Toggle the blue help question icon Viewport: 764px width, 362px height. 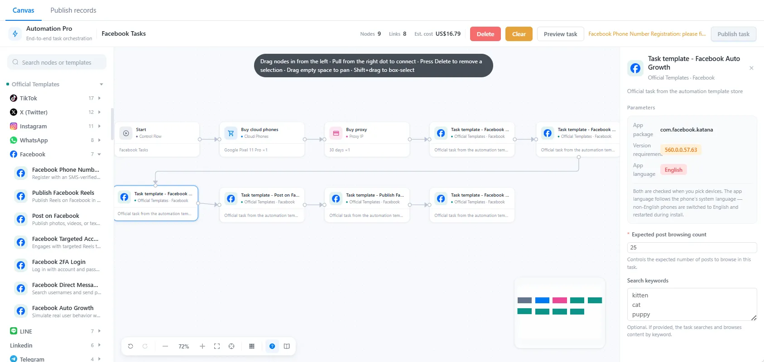coord(272,346)
